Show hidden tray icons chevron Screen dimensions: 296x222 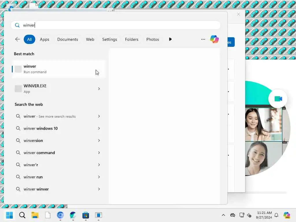[x=223, y=215]
